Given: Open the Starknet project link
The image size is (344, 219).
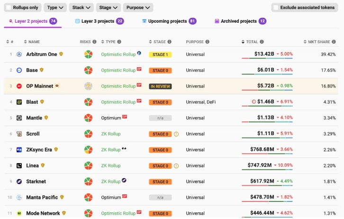Looking at the screenshot, I should 36,182.
